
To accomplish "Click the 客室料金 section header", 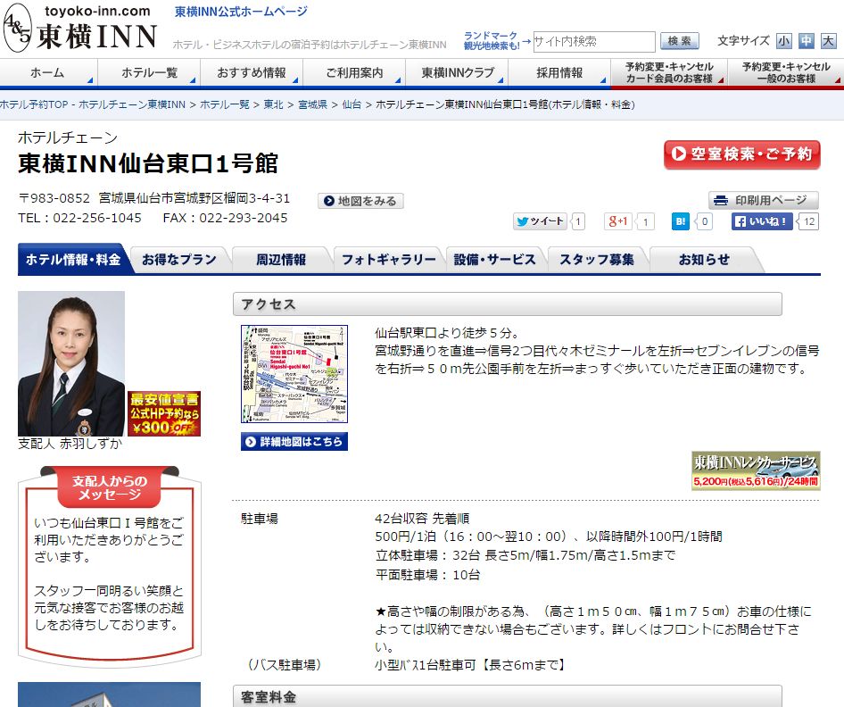I will (x=507, y=696).
